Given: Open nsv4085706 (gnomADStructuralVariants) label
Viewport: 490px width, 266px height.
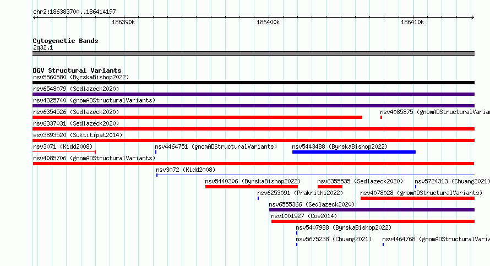Looking at the screenshot, I should coord(94,158).
